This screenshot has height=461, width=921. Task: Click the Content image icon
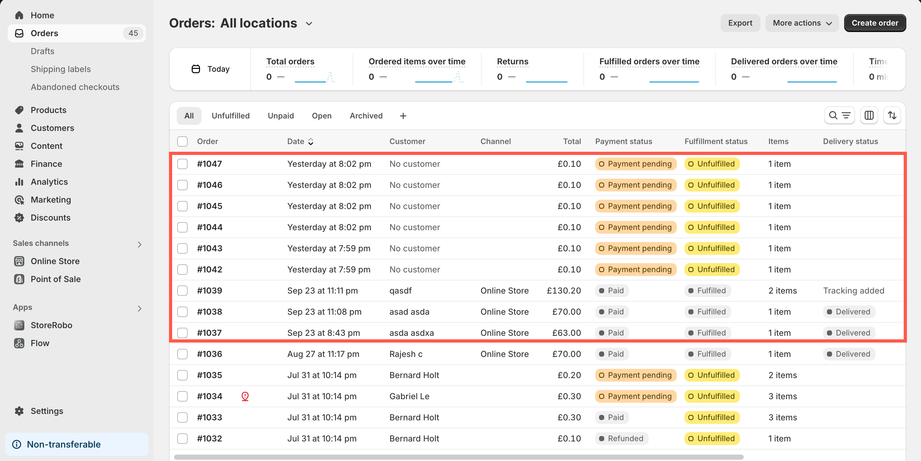point(19,146)
